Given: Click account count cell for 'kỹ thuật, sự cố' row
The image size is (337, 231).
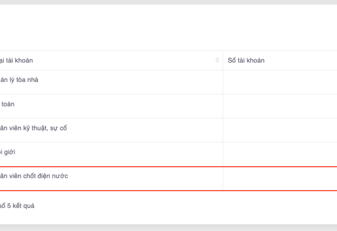Looking at the screenshot, I should tap(279, 130).
